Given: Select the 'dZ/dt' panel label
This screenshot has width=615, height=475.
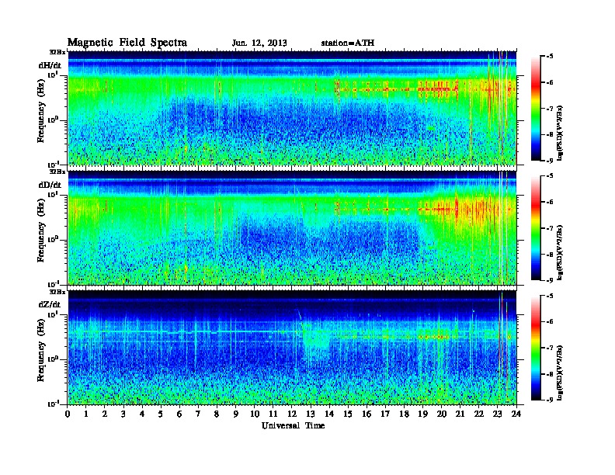Looking at the screenshot, I should tap(50, 304).
